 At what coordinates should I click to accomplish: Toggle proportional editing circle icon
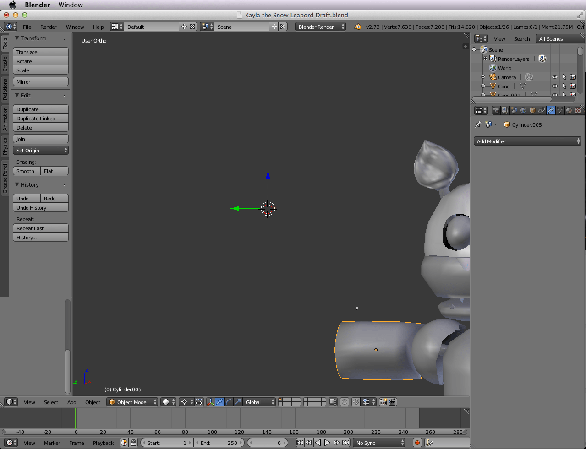[345, 402]
